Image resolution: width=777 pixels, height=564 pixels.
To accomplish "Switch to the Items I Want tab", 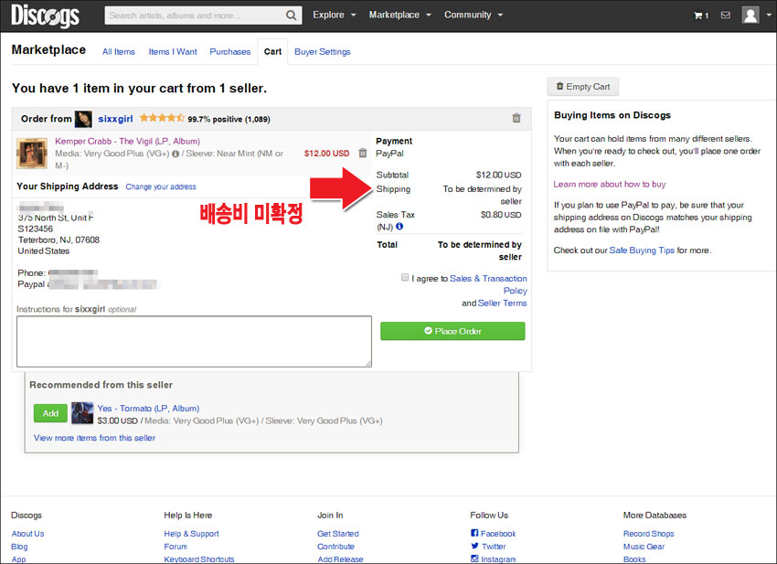I will click(173, 51).
